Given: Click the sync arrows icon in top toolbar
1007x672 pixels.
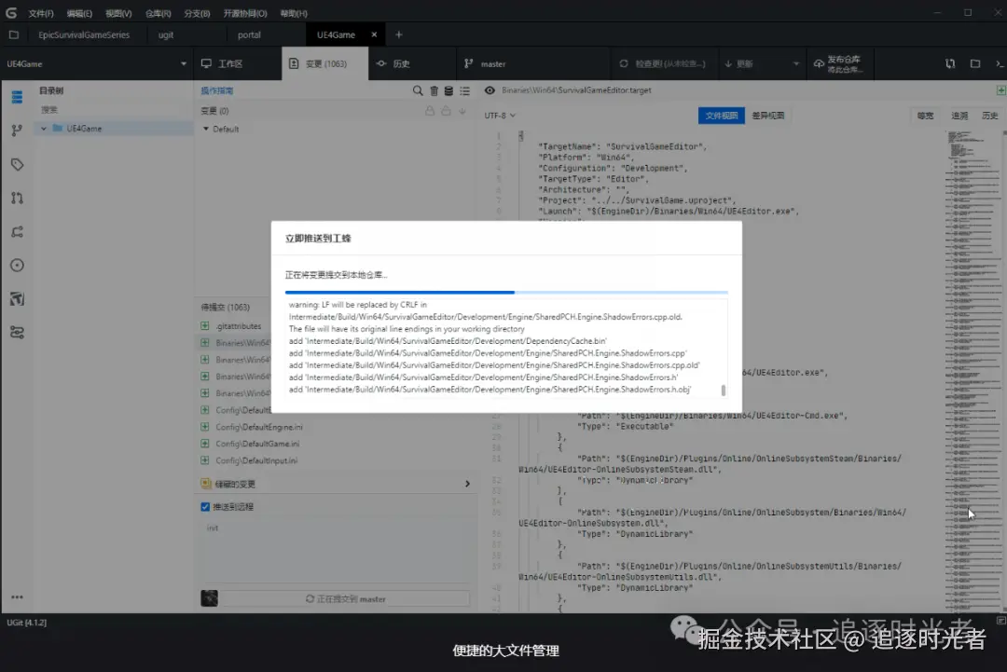Looking at the screenshot, I should [950, 63].
